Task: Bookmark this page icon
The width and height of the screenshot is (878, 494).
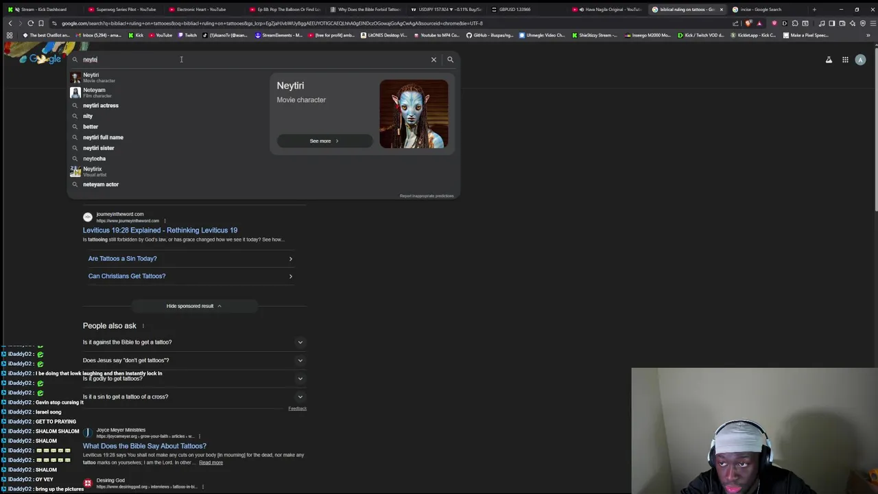Action: [x=41, y=23]
